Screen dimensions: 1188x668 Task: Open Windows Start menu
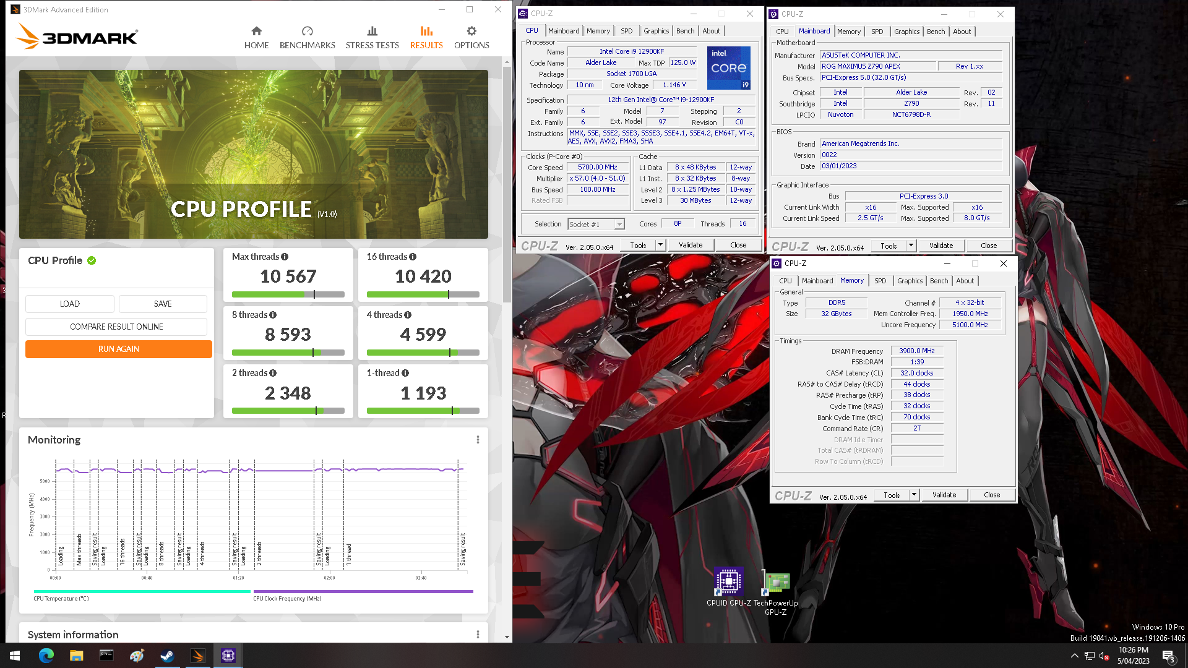click(15, 656)
